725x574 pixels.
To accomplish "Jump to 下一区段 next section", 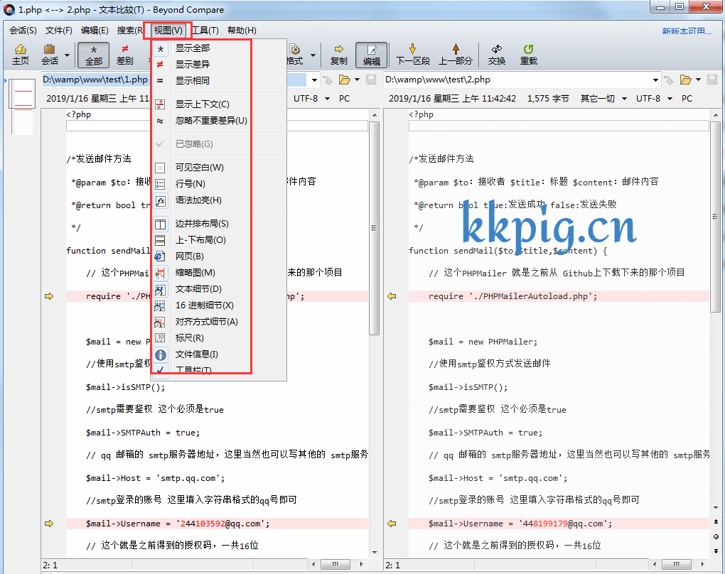I will pos(412,55).
